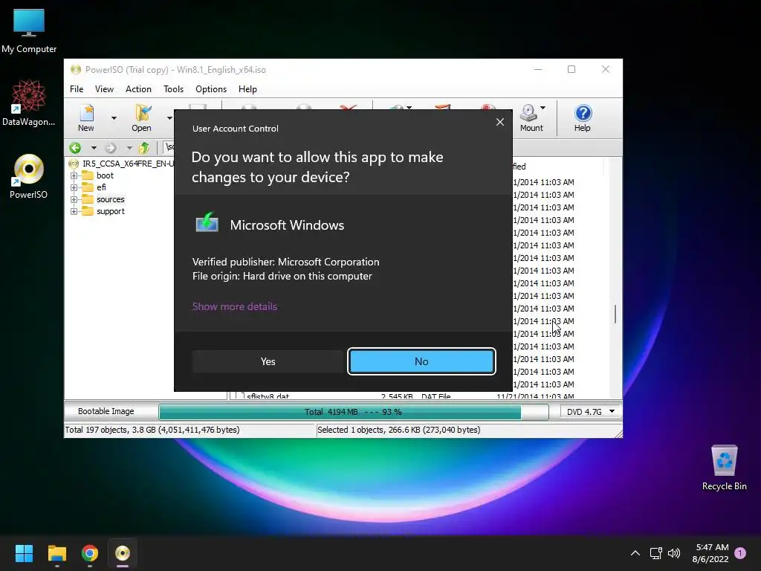The width and height of the screenshot is (761, 571).
Task: Click the New toolbar icon in PowerISO
Action: click(x=86, y=118)
